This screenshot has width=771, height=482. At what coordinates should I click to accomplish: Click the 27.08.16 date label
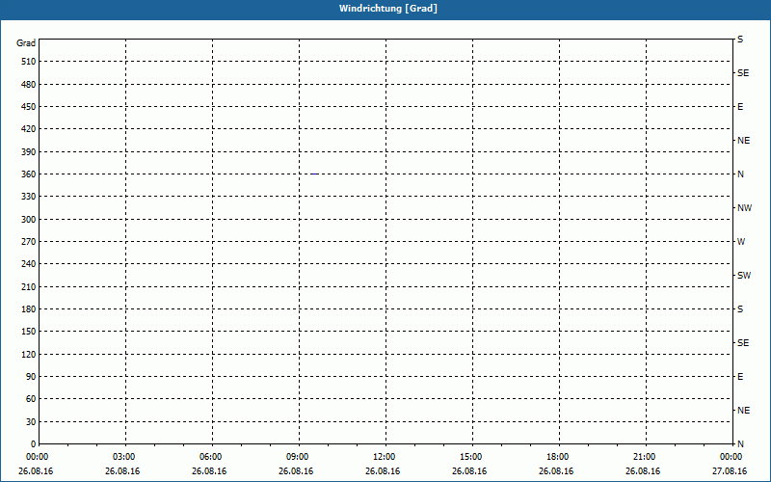pyautogui.click(x=730, y=471)
